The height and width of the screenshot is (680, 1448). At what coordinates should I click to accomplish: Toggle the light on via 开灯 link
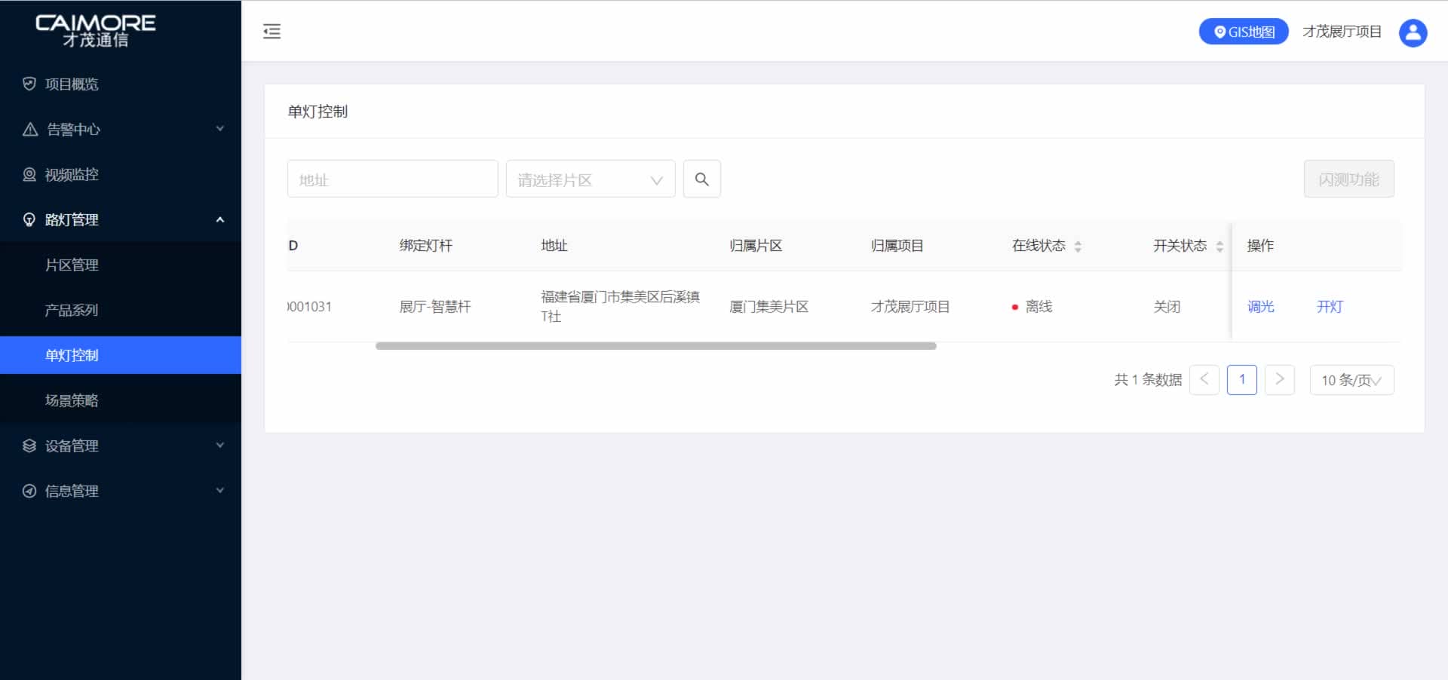1329,307
